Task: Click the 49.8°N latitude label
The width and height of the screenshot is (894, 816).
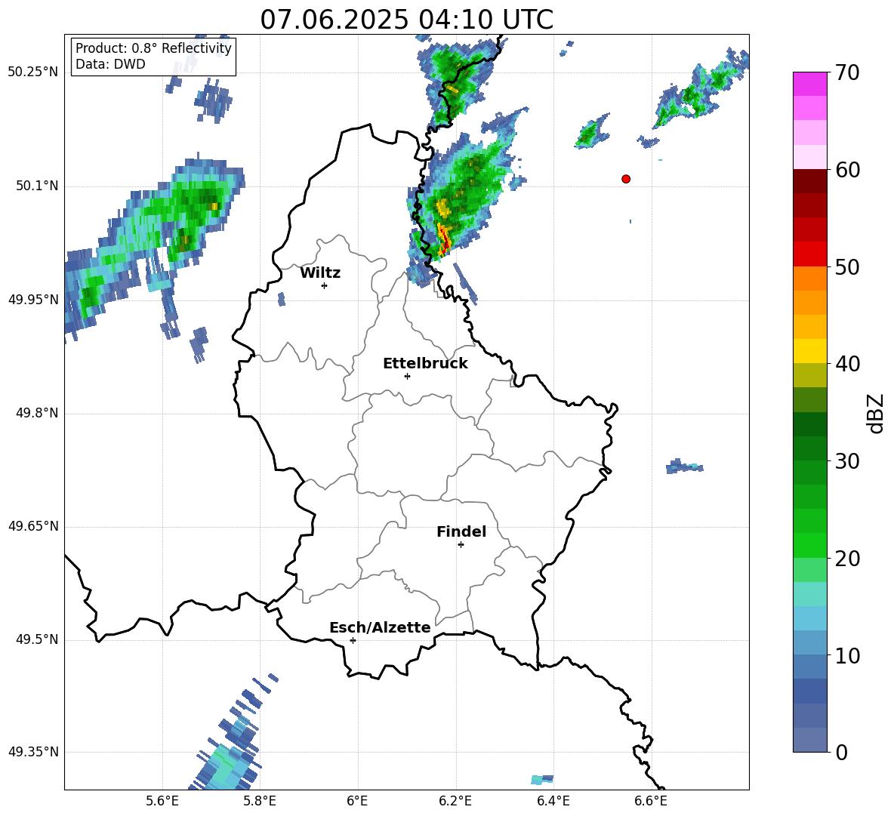Action: (x=37, y=413)
